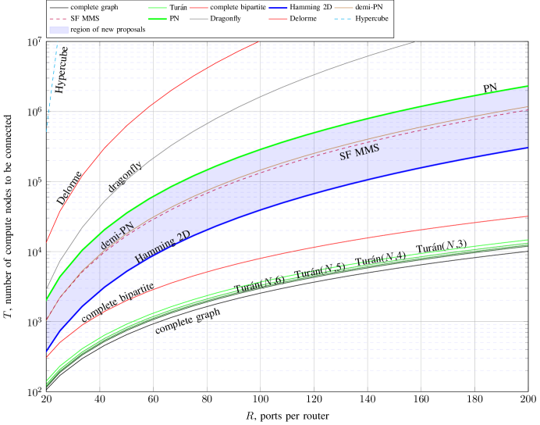Click the 'dragonfly' label on the curve
This screenshot has width=540, height=425.
tap(125, 177)
